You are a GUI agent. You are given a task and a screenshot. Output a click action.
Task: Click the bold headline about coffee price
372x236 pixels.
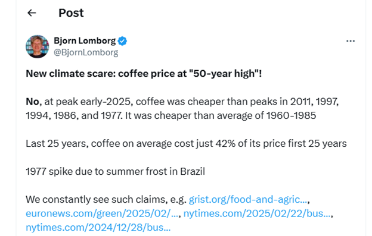(x=144, y=74)
